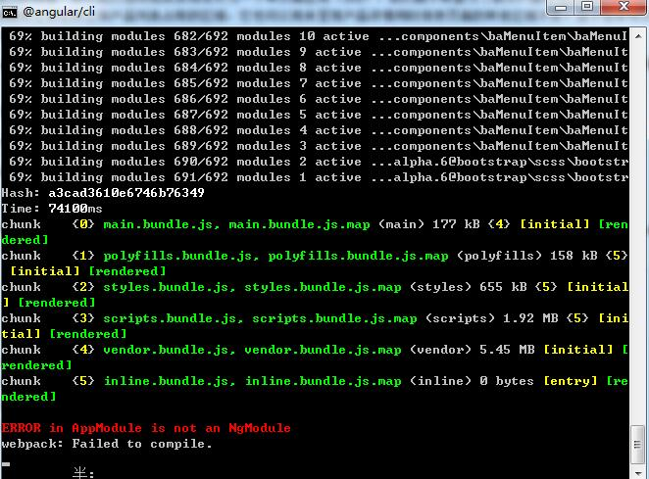Click the yellow '[entry]' tag on inline chunk
Screen dimensions: 649x479
pyautogui.click(x=571, y=381)
